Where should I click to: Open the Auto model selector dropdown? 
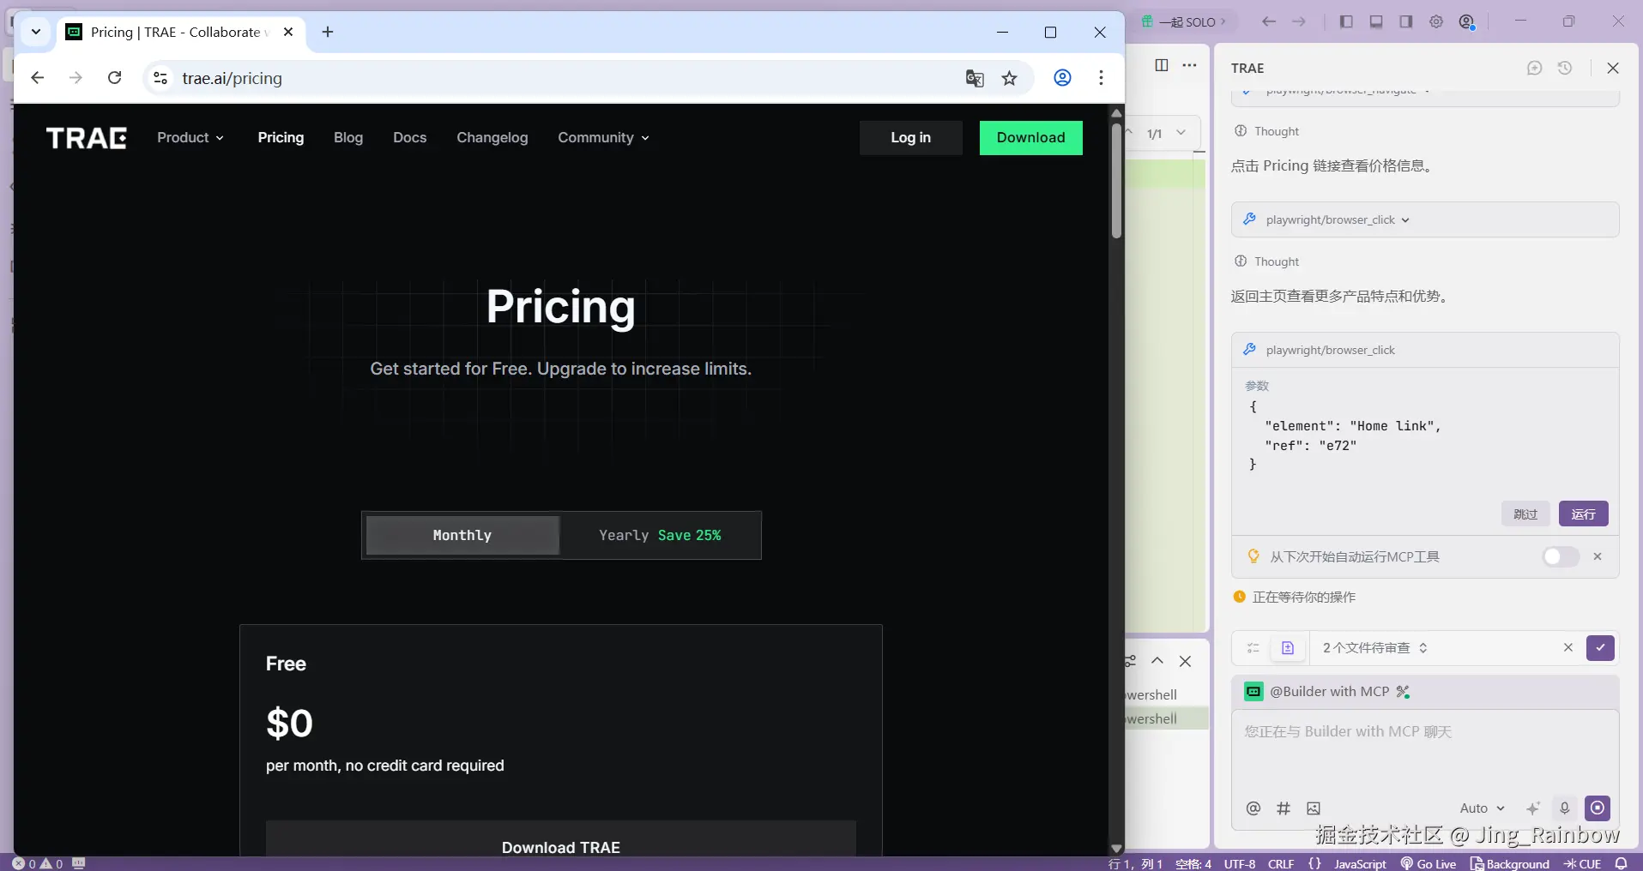point(1482,808)
